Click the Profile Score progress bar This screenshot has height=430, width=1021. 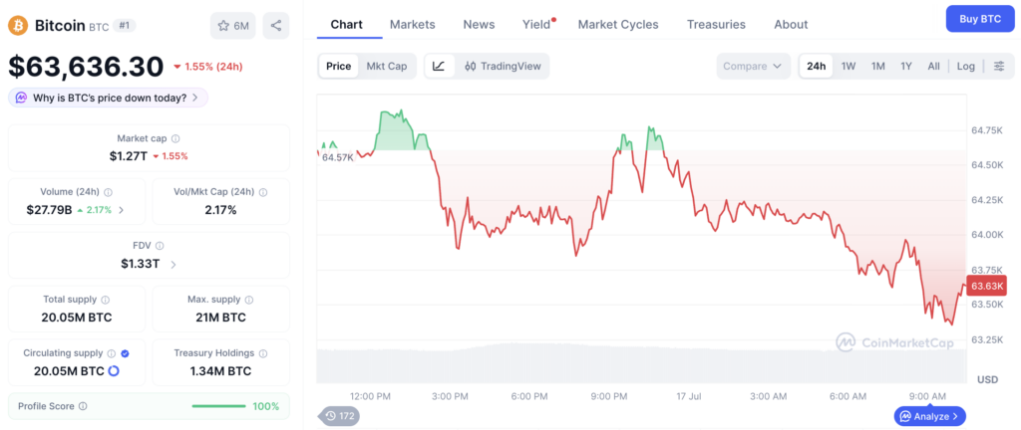pos(218,407)
